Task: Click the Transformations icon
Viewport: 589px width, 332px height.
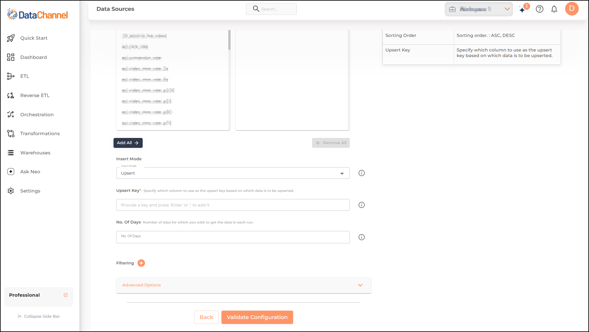Action: click(x=11, y=134)
